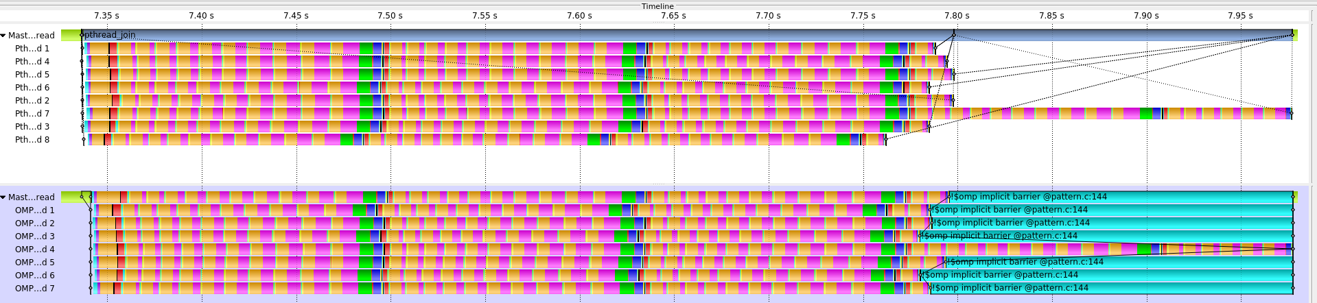Click the 7.35 s timeline tick label

(x=106, y=16)
